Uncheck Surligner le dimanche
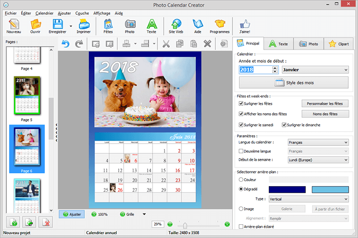This screenshot has height=238, width=358. pos(284,125)
